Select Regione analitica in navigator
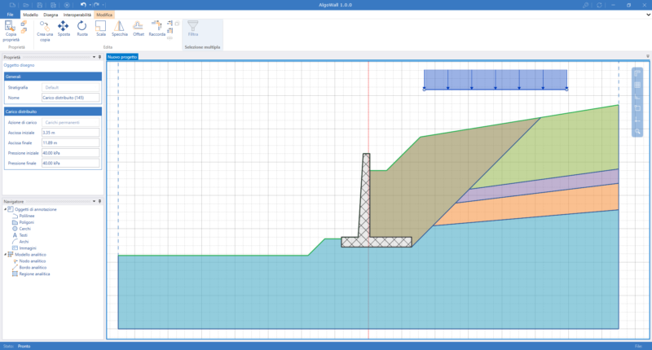The width and height of the screenshot is (652, 350). (34, 274)
